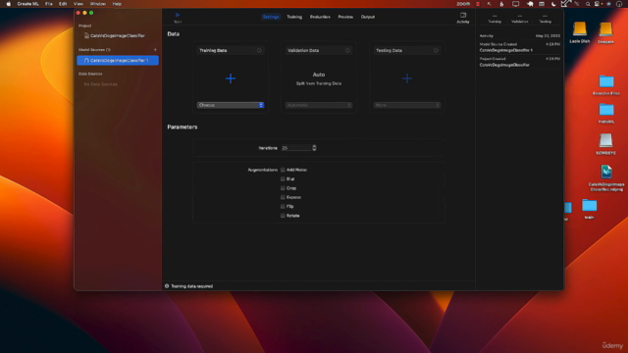
Task: Enable Flip augmentation
Action: [x=283, y=207]
